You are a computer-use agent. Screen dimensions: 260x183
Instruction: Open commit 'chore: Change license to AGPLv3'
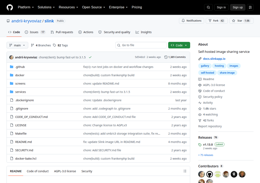pyautogui.click(x=105, y=125)
